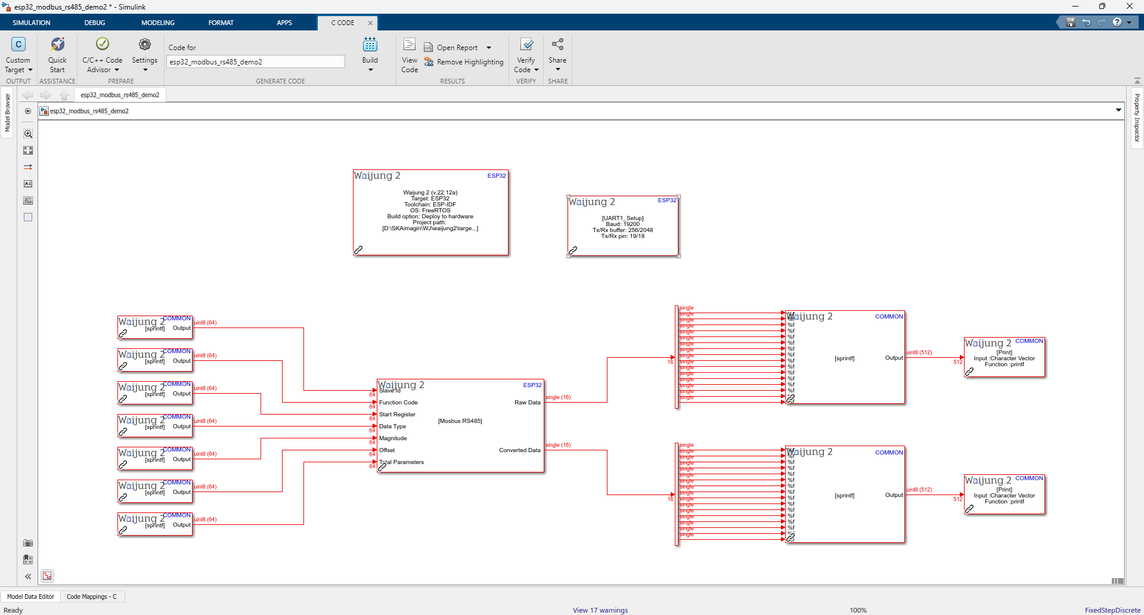The height and width of the screenshot is (615, 1144).
Task: Click the bottom-left model diagnostics icon
Action: [47, 576]
